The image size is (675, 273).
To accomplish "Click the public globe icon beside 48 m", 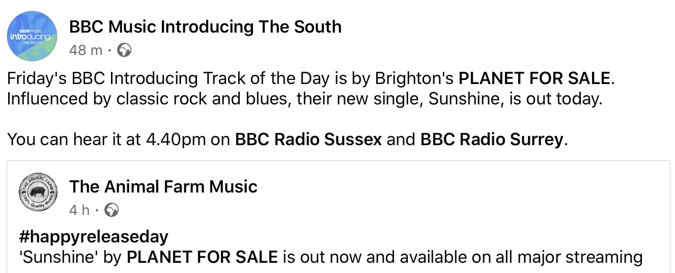I will pyautogui.click(x=124, y=50).
